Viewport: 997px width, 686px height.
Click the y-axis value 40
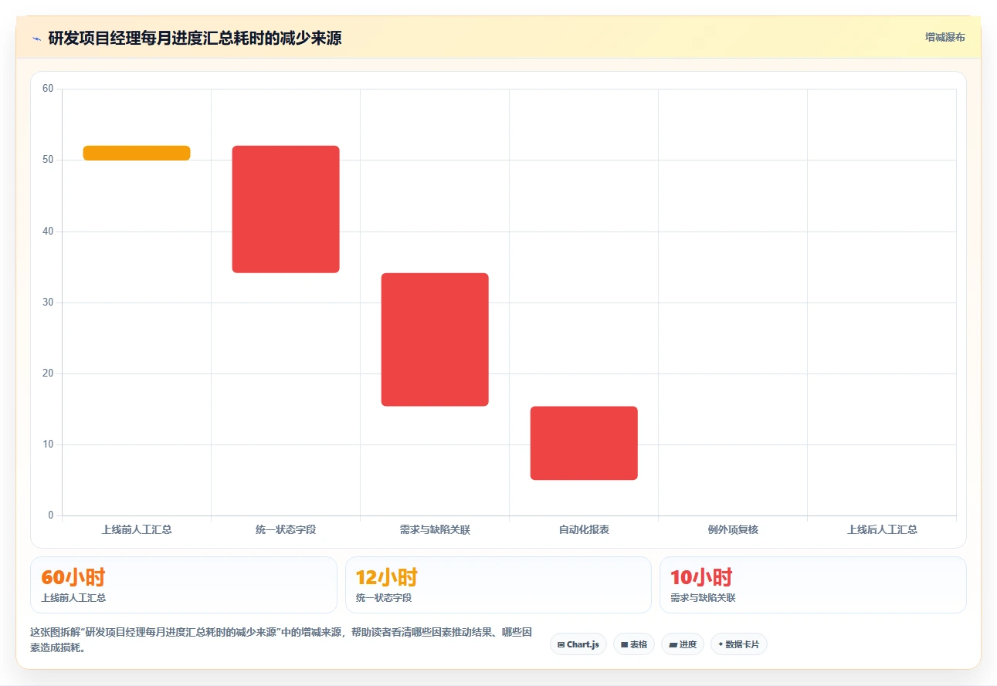pyautogui.click(x=48, y=231)
